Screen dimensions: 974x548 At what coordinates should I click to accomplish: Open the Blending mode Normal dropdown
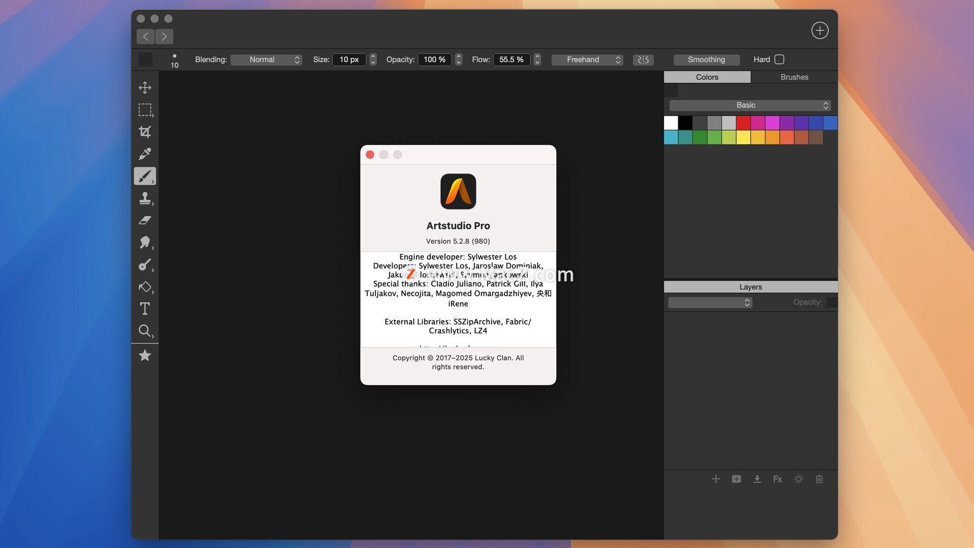tap(266, 60)
